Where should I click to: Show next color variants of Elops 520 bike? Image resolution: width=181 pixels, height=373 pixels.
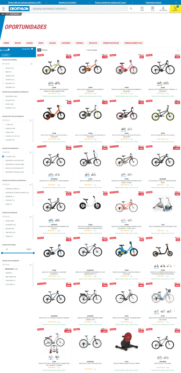pyautogui.click(x=174, y=311)
